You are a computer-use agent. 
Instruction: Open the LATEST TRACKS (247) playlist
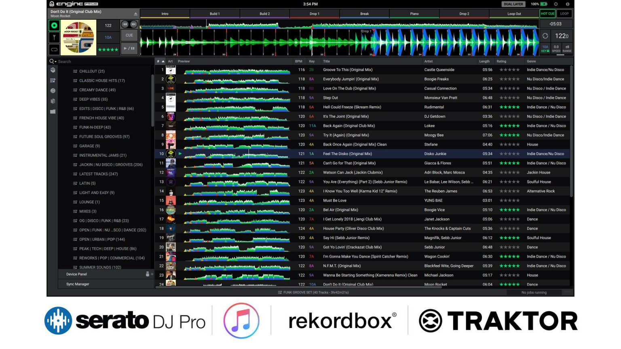click(x=99, y=174)
